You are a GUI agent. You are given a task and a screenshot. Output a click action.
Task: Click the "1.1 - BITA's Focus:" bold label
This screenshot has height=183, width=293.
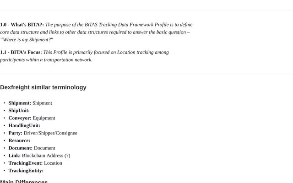(21, 53)
